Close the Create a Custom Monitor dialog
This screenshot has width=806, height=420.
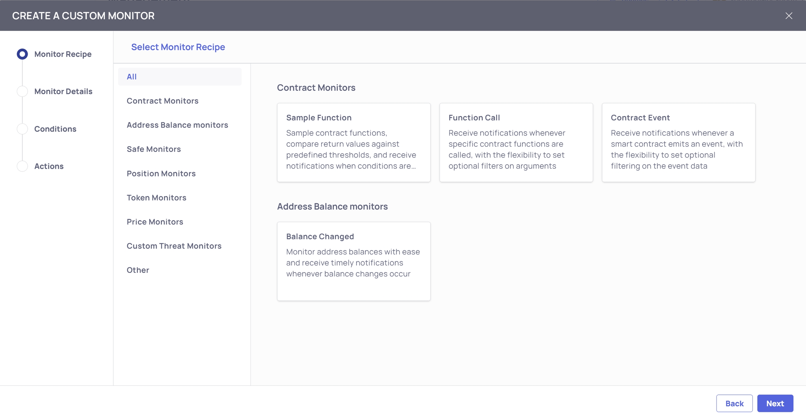(789, 16)
